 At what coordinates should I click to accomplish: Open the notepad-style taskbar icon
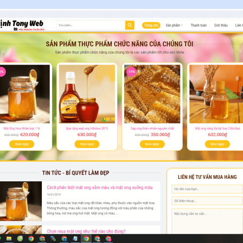click(75, 239)
